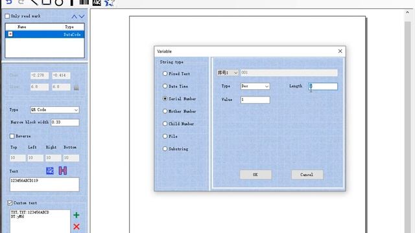Click the undo arrow icon
The height and width of the screenshot is (233, 415).
[x=8, y=2]
